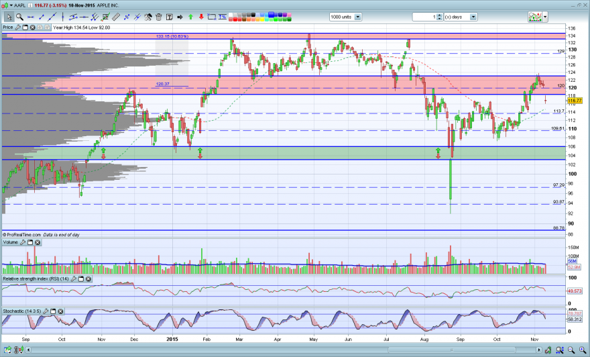
Task: Pick the red down arrow marker
Action: 201,17
